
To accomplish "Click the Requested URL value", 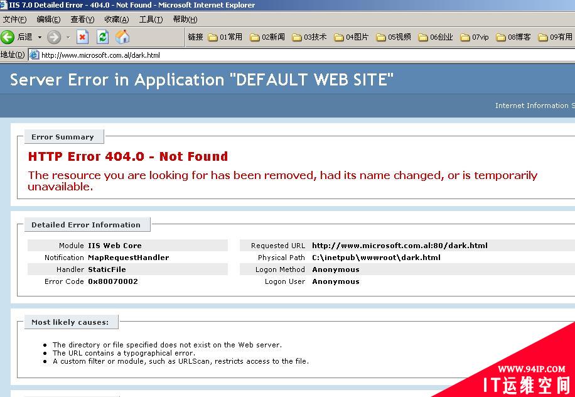I will 400,246.
